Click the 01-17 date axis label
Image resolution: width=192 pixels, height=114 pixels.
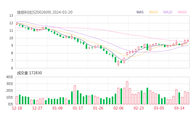coord(78,108)
